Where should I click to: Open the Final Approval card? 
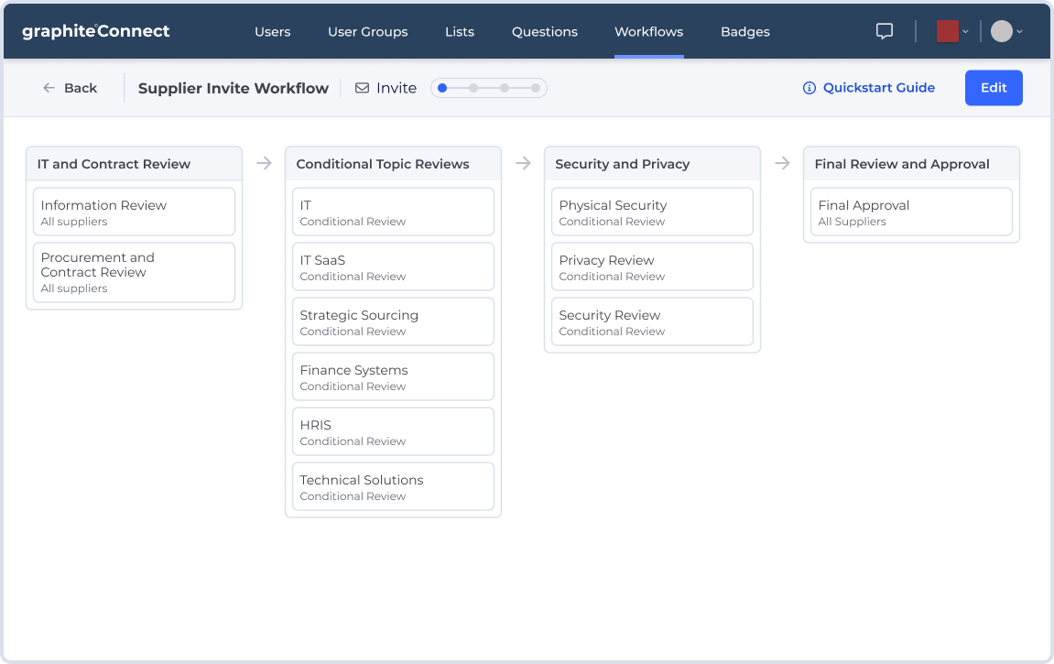[911, 212]
